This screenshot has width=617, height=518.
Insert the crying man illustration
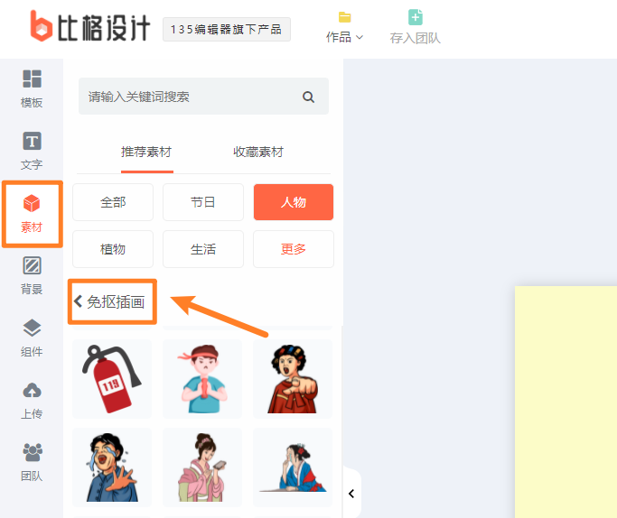pos(112,467)
